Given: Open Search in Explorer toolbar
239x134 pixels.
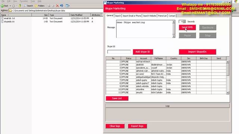Looking at the screenshot, I should [x=28, y=6].
